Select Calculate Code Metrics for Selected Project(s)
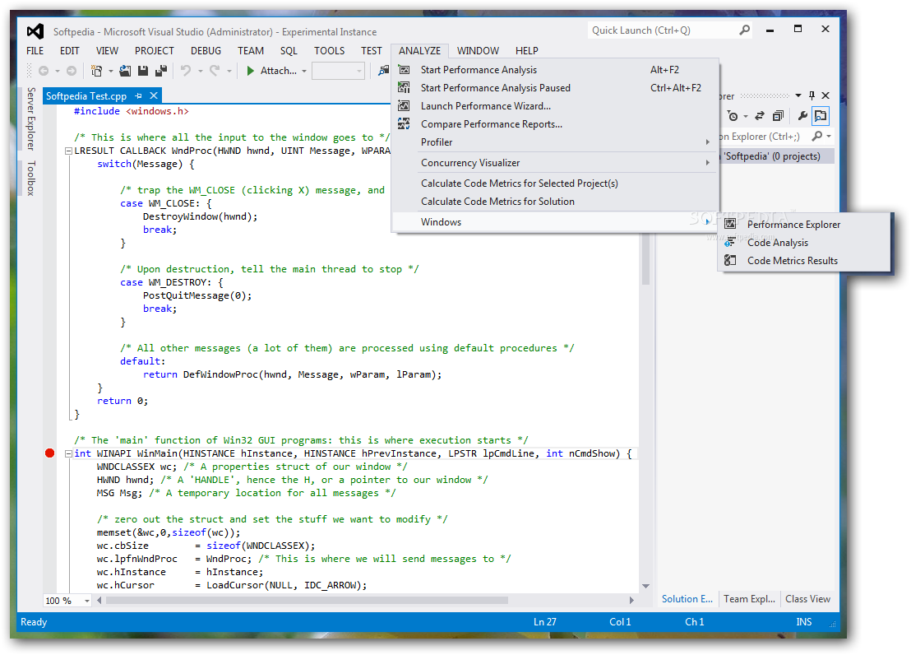Viewport: 911px width, 655px height. click(x=555, y=183)
